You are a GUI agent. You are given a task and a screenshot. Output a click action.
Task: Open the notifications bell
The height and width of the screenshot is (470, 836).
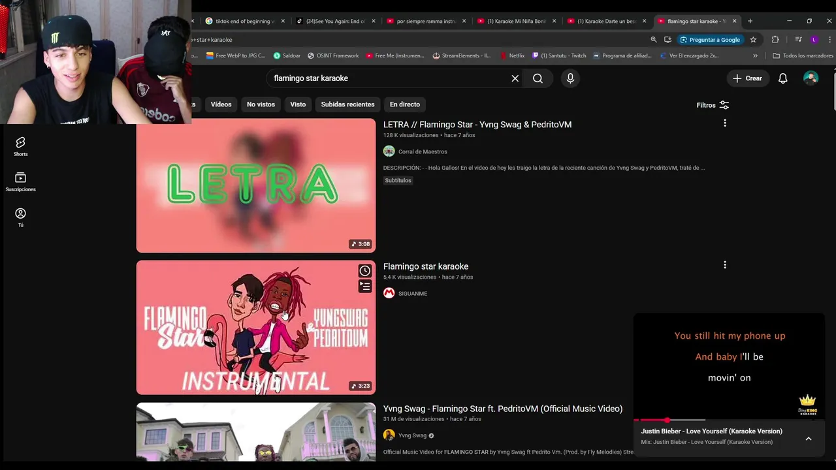(x=782, y=78)
